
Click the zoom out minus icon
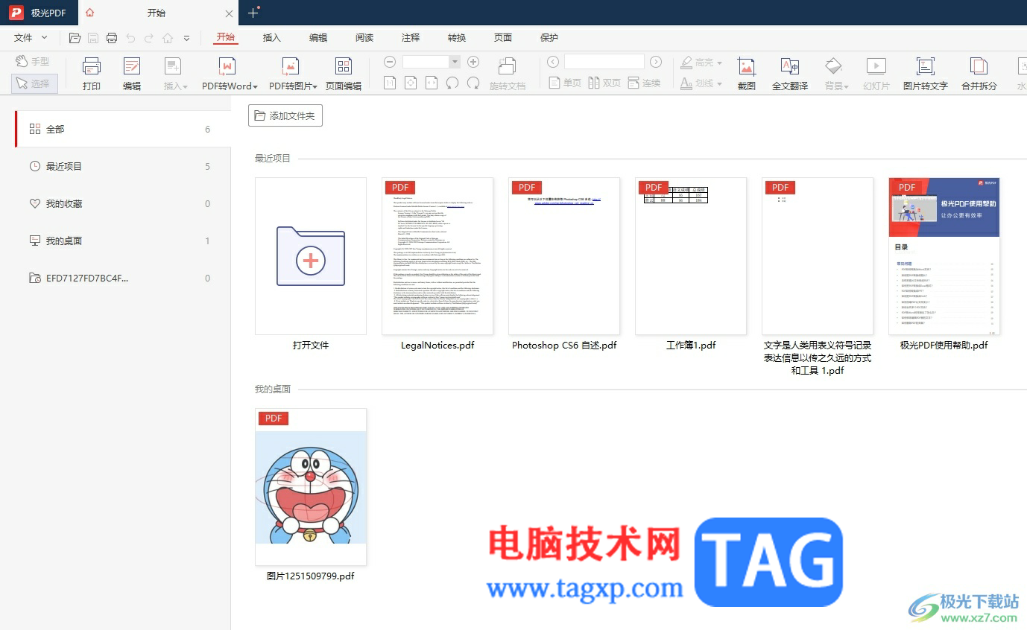pos(390,62)
